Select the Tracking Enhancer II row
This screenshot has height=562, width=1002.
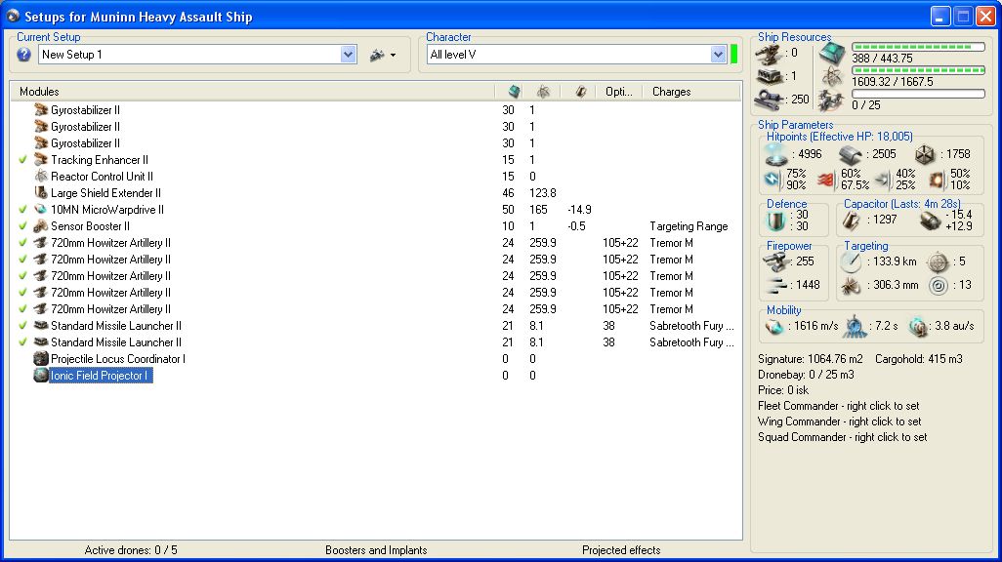click(376, 160)
